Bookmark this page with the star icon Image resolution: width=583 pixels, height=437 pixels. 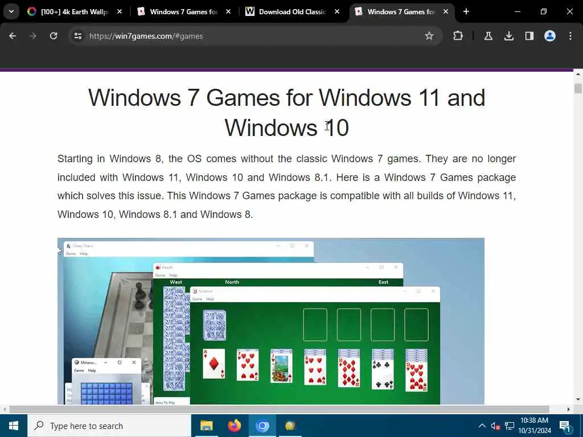pos(429,36)
